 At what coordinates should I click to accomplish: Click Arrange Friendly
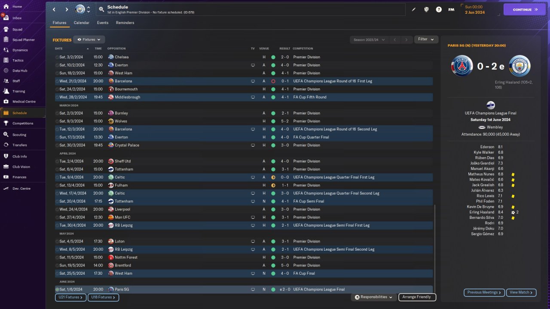(x=417, y=297)
